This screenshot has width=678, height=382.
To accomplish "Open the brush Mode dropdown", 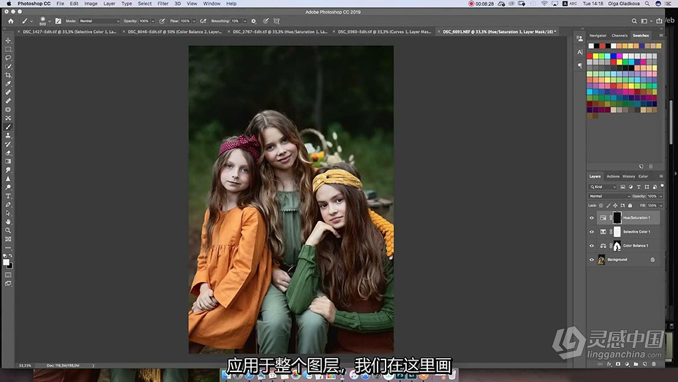I will point(100,21).
